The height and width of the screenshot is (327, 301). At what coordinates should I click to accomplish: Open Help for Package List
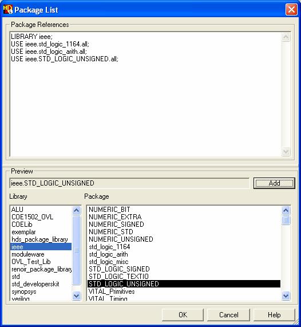pyautogui.click(x=274, y=315)
